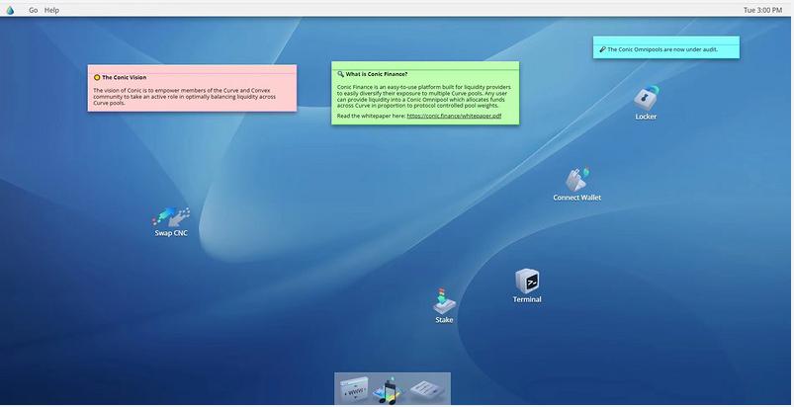Click the pen icon on cyan audit note
794x407 pixels.
(x=602, y=48)
